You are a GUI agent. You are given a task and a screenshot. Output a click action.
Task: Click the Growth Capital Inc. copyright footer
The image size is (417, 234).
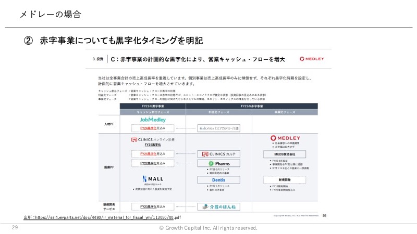(208, 228)
